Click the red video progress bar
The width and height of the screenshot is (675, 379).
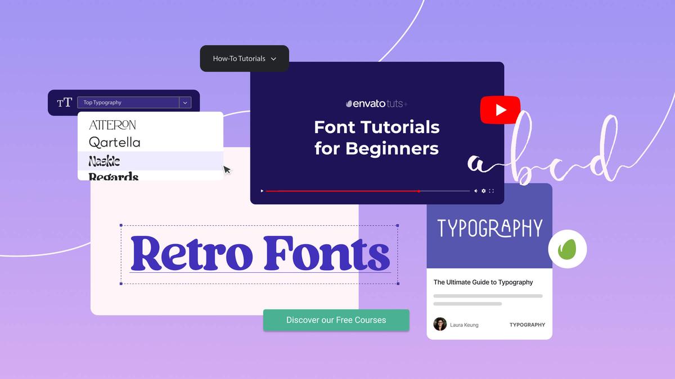(x=343, y=191)
